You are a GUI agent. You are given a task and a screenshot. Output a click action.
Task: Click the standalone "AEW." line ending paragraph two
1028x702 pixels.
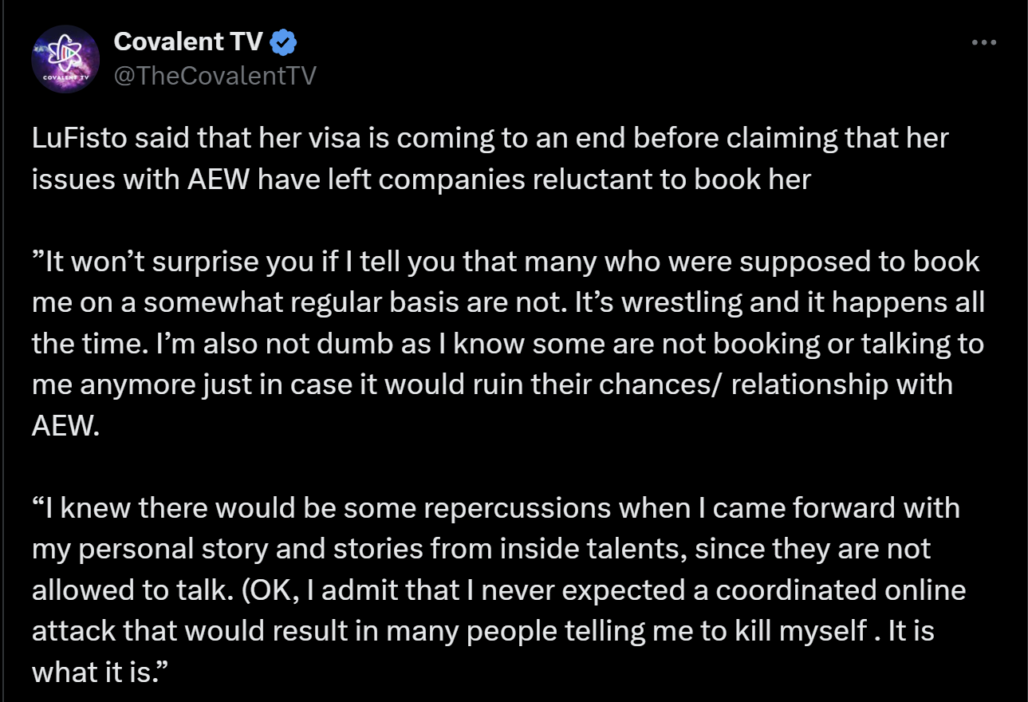click(x=66, y=426)
